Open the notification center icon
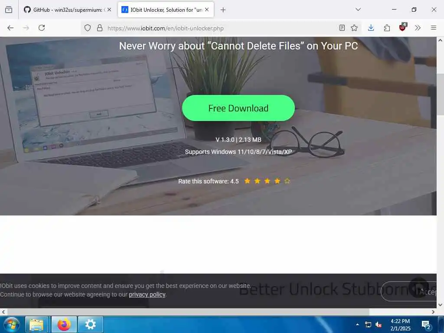Viewport: 444px width, 333px height. (x=426, y=325)
